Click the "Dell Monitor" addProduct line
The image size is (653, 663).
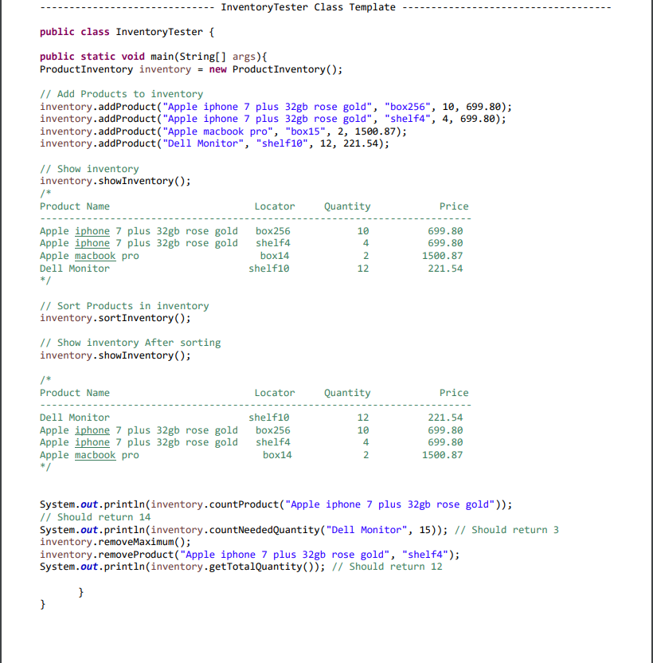tap(214, 143)
